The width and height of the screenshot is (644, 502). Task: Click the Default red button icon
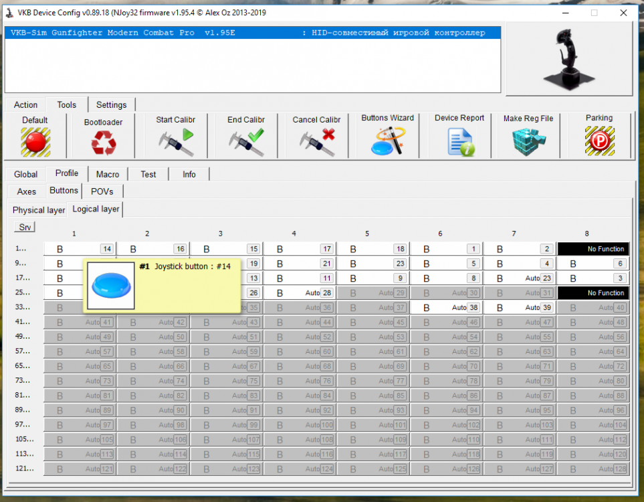click(x=35, y=141)
